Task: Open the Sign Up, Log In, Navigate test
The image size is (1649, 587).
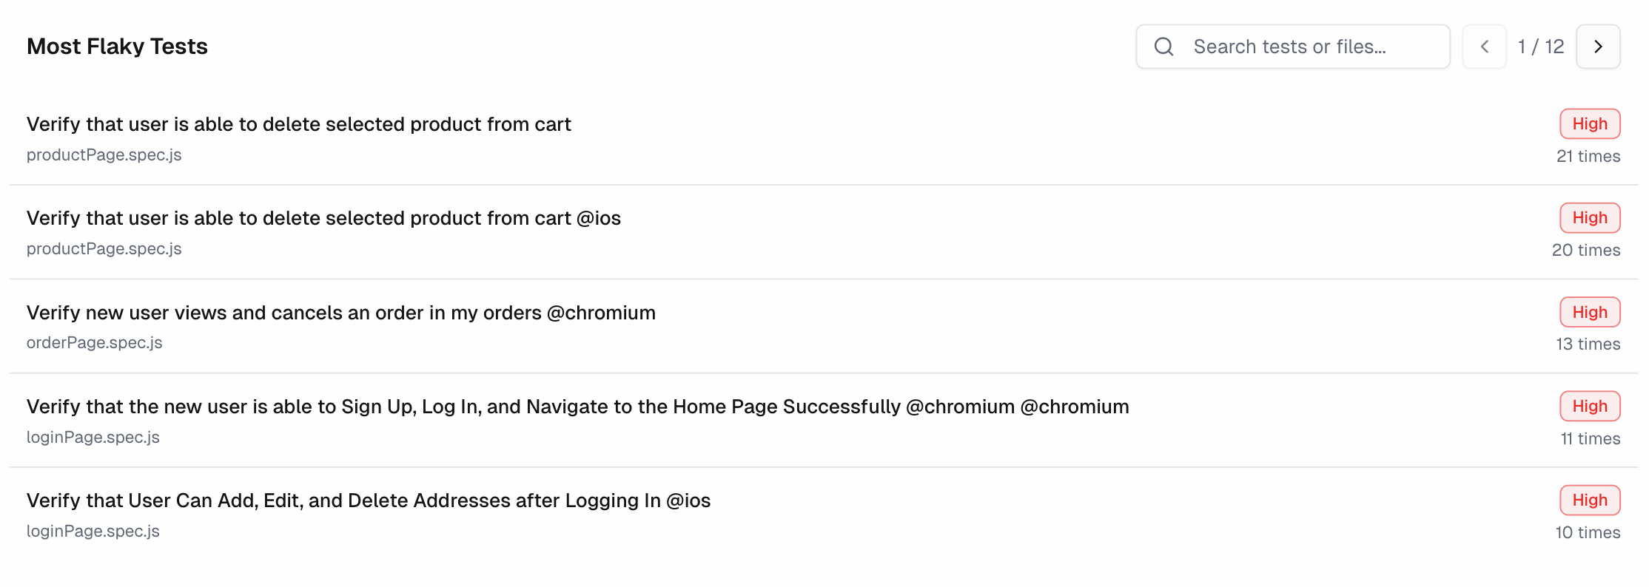Action: [577, 407]
